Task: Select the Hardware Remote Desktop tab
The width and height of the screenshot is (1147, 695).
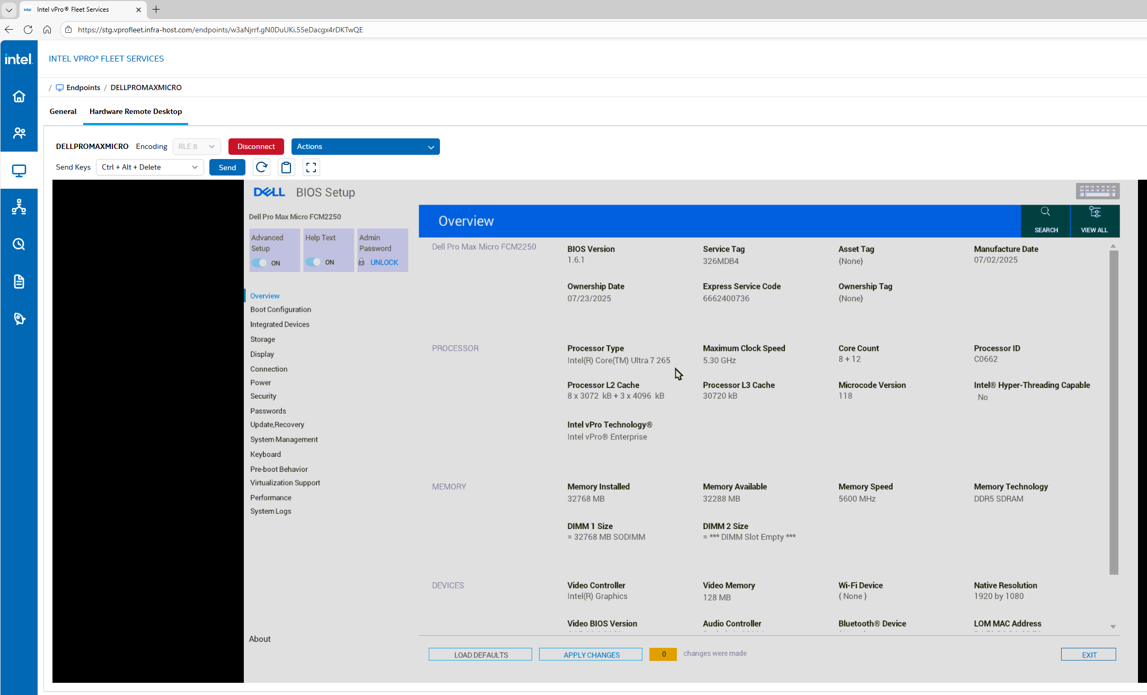Action: click(x=136, y=111)
